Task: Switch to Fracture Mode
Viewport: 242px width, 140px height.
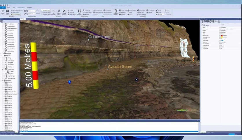Action: coord(46,12)
